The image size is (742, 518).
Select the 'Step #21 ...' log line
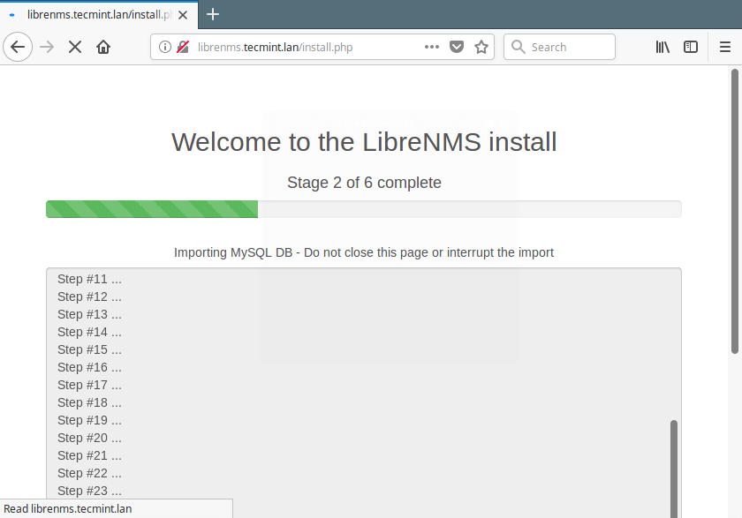pyautogui.click(x=89, y=455)
